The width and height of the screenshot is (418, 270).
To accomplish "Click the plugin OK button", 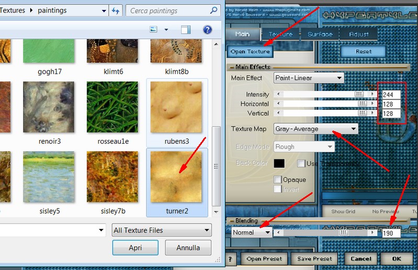I will coord(397,259).
